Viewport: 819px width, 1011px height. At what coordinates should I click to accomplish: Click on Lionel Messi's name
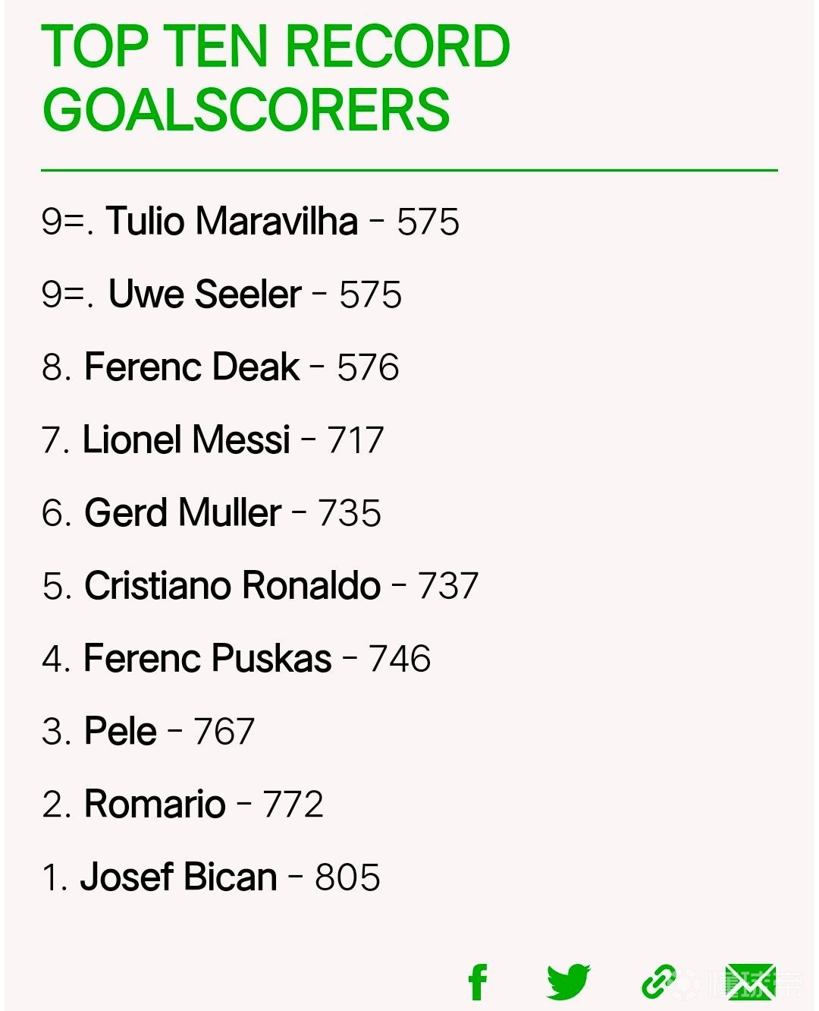[187, 440]
